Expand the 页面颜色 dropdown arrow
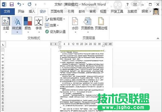Screen dimensions: 162x112 [88, 32]
